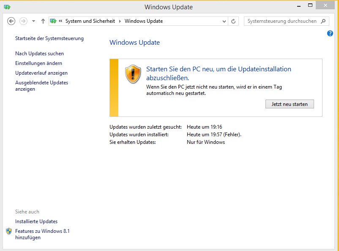
Task: Open Ausgeblendete Updates anzeigen
Action: 41,86
